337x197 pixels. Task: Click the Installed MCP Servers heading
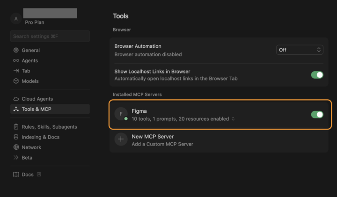point(137,95)
